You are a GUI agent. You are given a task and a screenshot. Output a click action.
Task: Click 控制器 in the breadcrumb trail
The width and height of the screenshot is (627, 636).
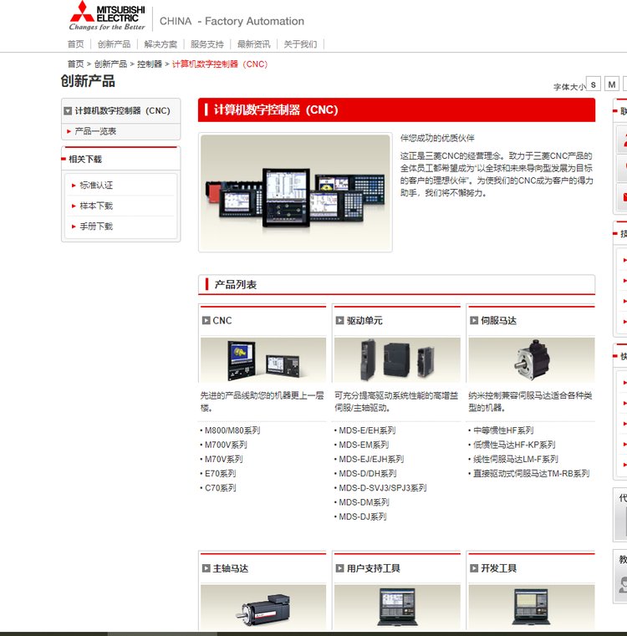(x=150, y=64)
